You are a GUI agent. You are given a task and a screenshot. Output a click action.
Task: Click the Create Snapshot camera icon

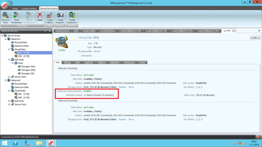pyautogui.click(x=60, y=17)
